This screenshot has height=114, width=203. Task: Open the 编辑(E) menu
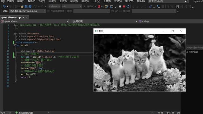tap(21, 1)
